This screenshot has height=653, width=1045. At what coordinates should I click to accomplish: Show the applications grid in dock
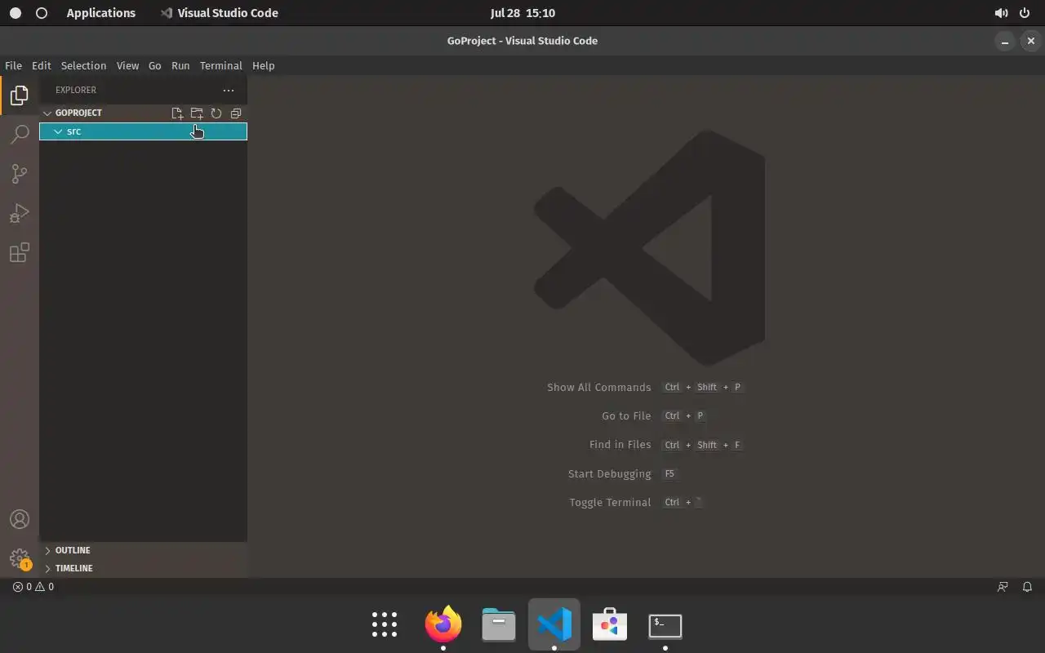(385, 625)
